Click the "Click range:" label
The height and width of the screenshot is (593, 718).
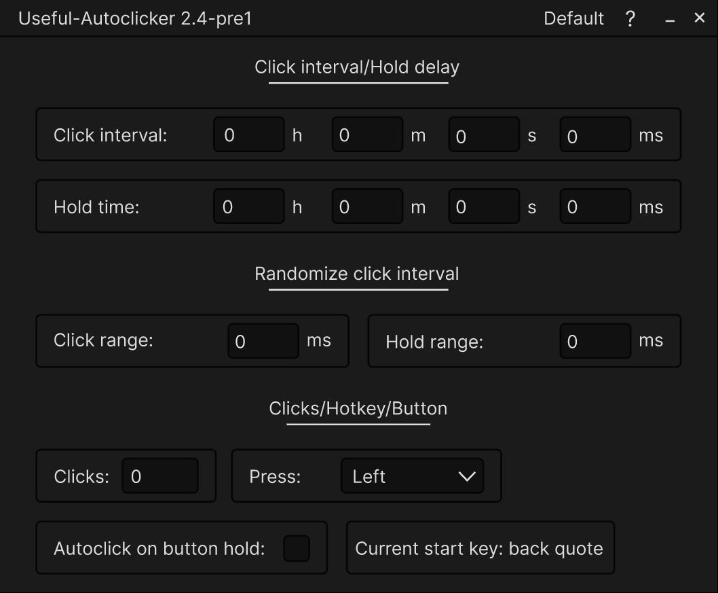pyautogui.click(x=103, y=340)
